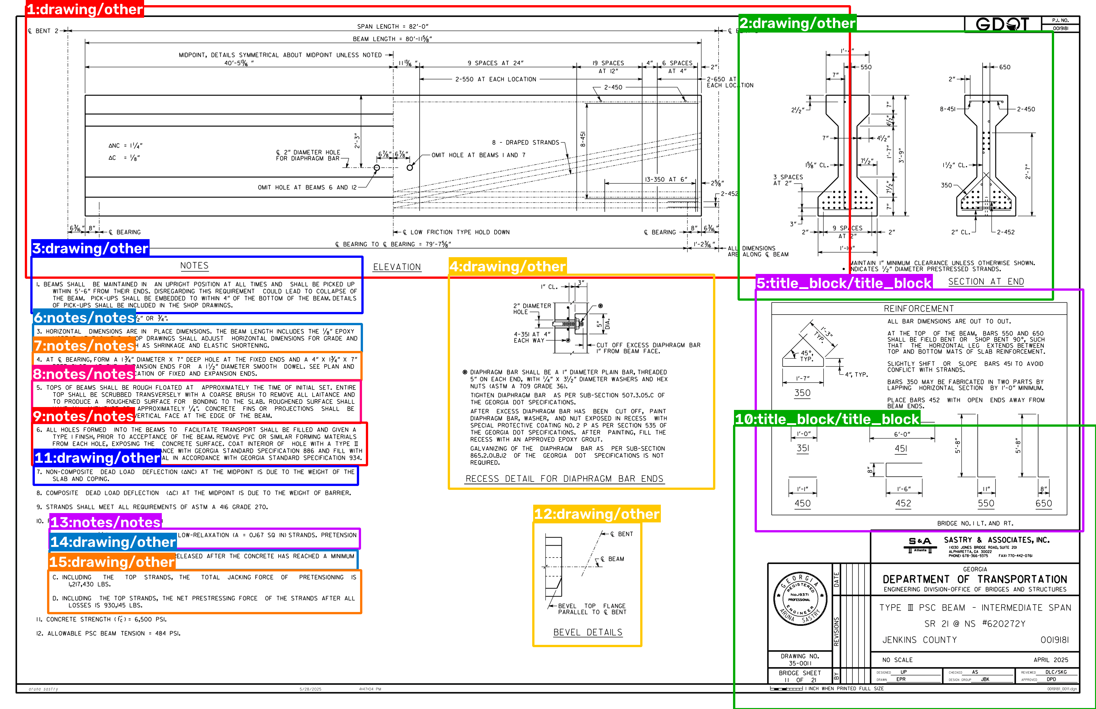
Task: Select 'BEARING TO BEARING = 79'-7⅝"' dimension
Action: click(x=393, y=245)
